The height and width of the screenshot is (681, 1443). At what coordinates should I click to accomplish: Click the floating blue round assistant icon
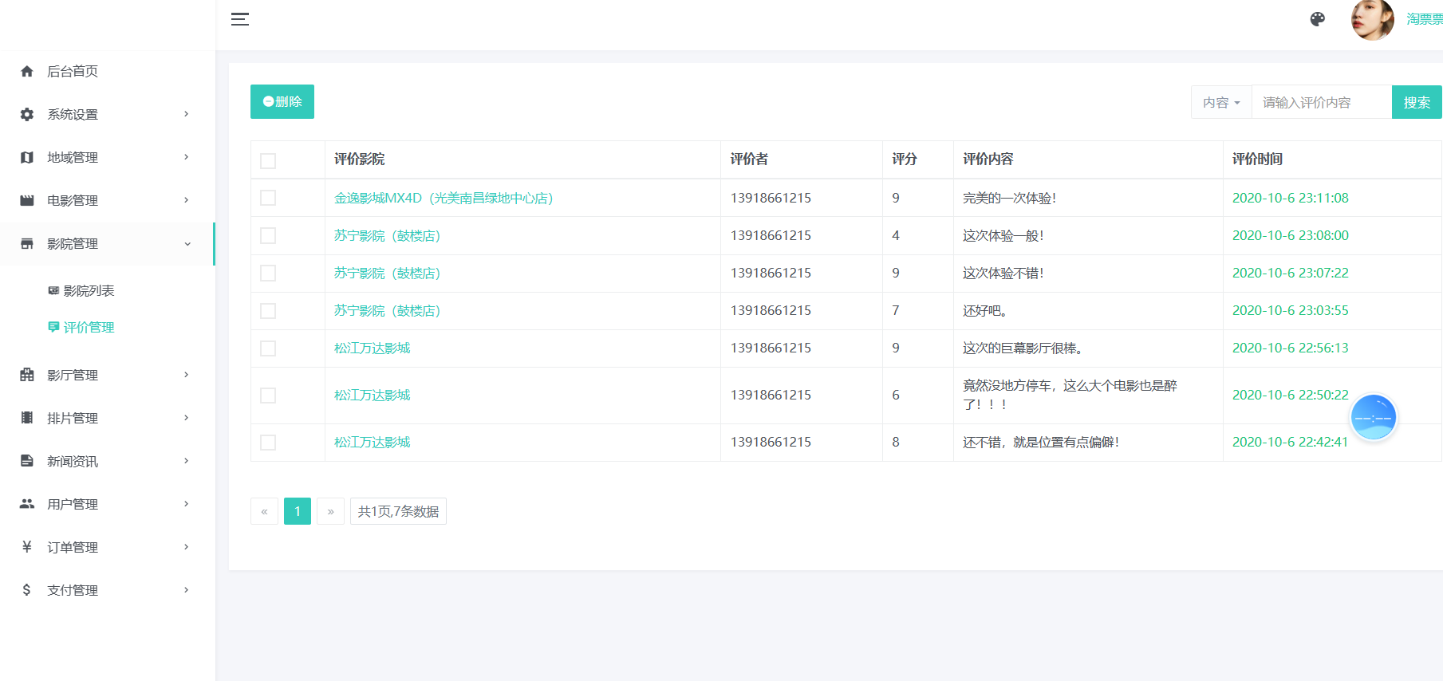(1373, 417)
